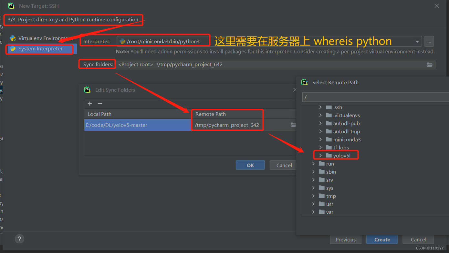Expand the sbin folder
Image resolution: width=449 pixels, height=253 pixels.
313,172
